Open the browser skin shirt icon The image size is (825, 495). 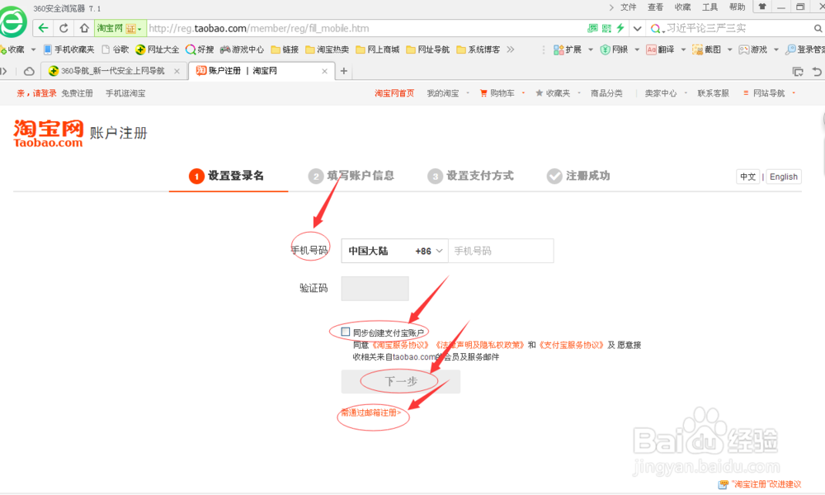761,7
